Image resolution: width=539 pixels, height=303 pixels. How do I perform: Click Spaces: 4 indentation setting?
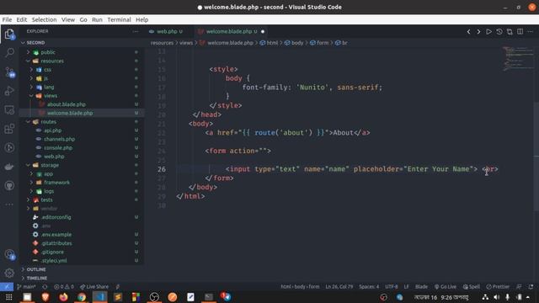click(x=369, y=286)
